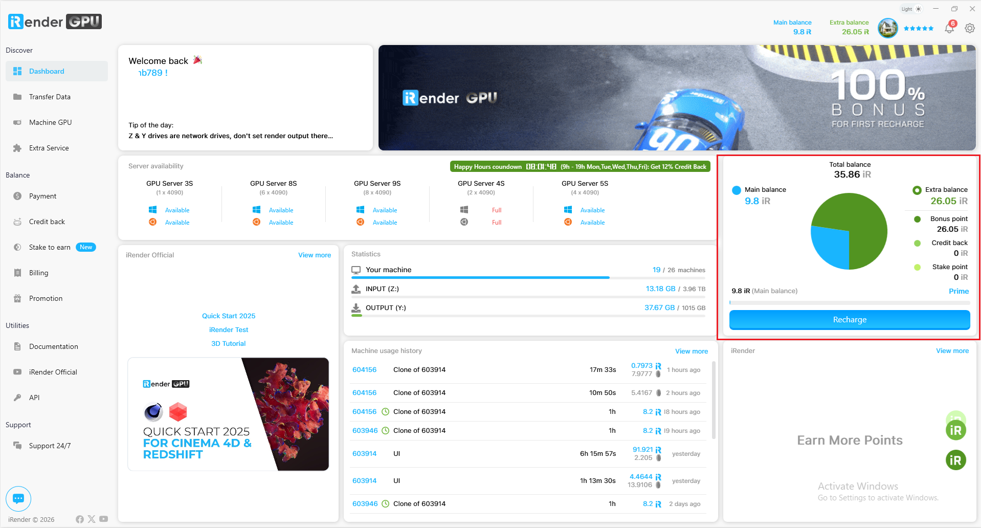Open settings via the gear icon
The width and height of the screenshot is (981, 528).
pyautogui.click(x=970, y=29)
